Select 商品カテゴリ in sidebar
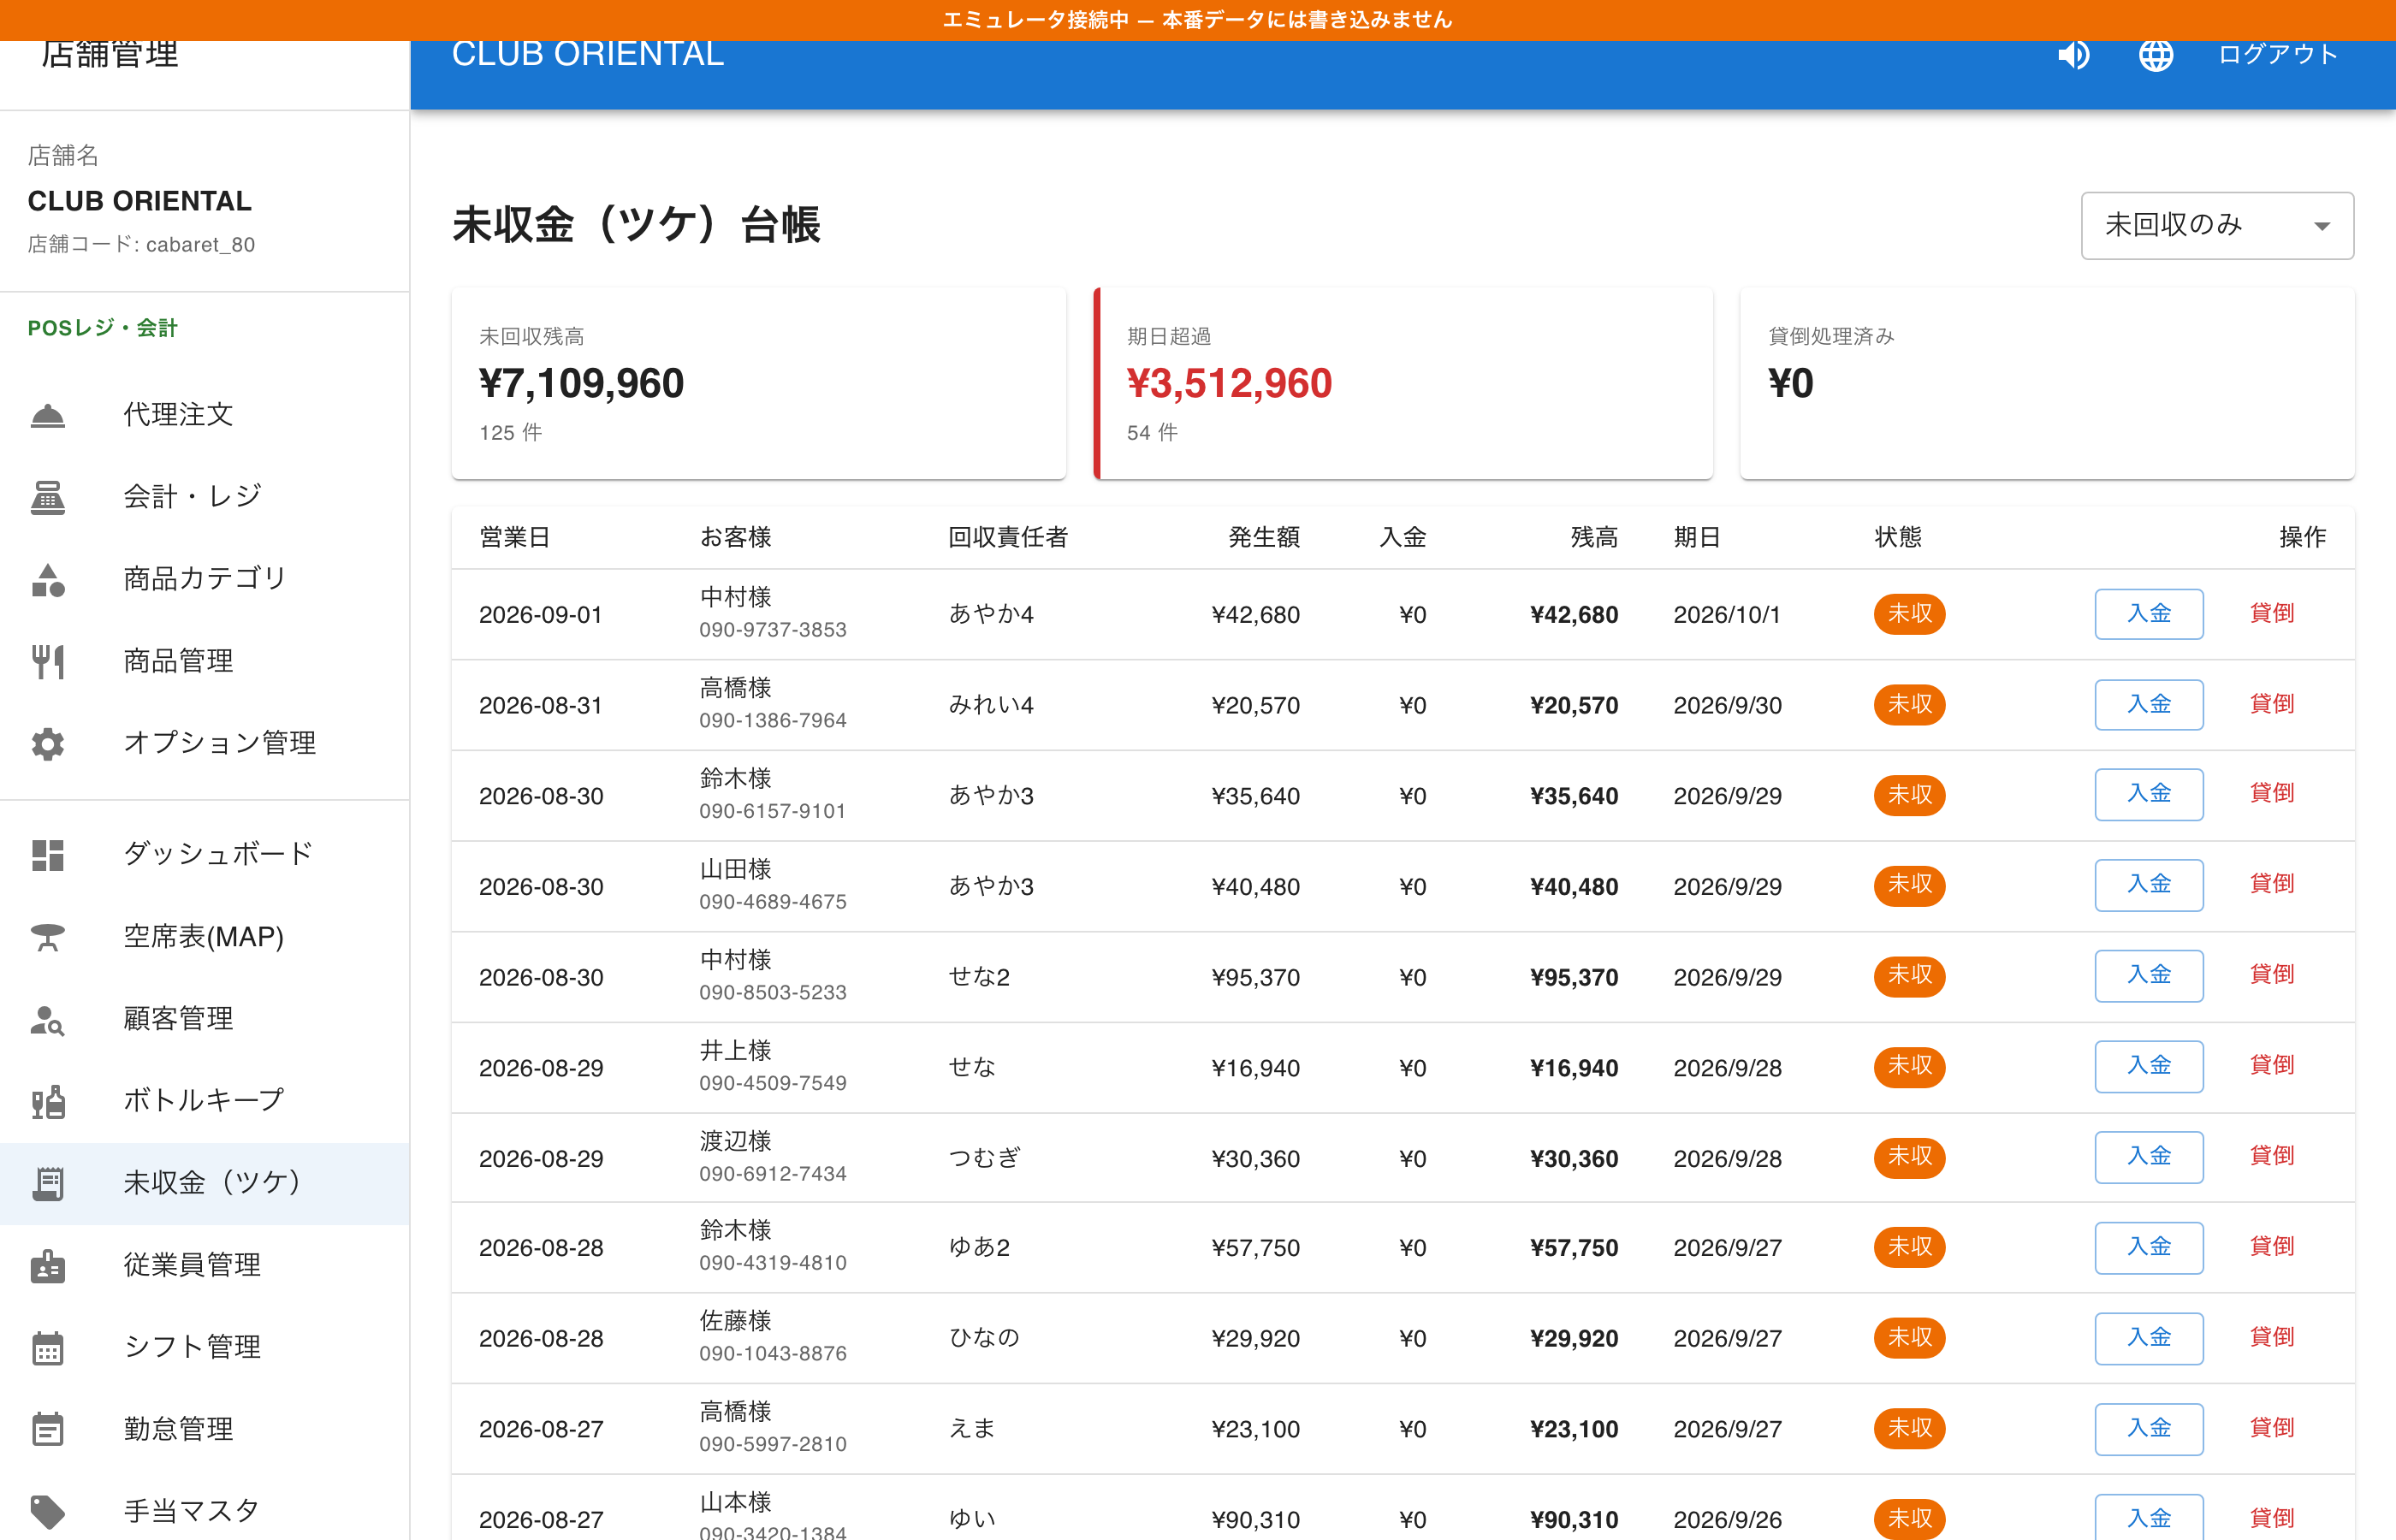 [204, 579]
